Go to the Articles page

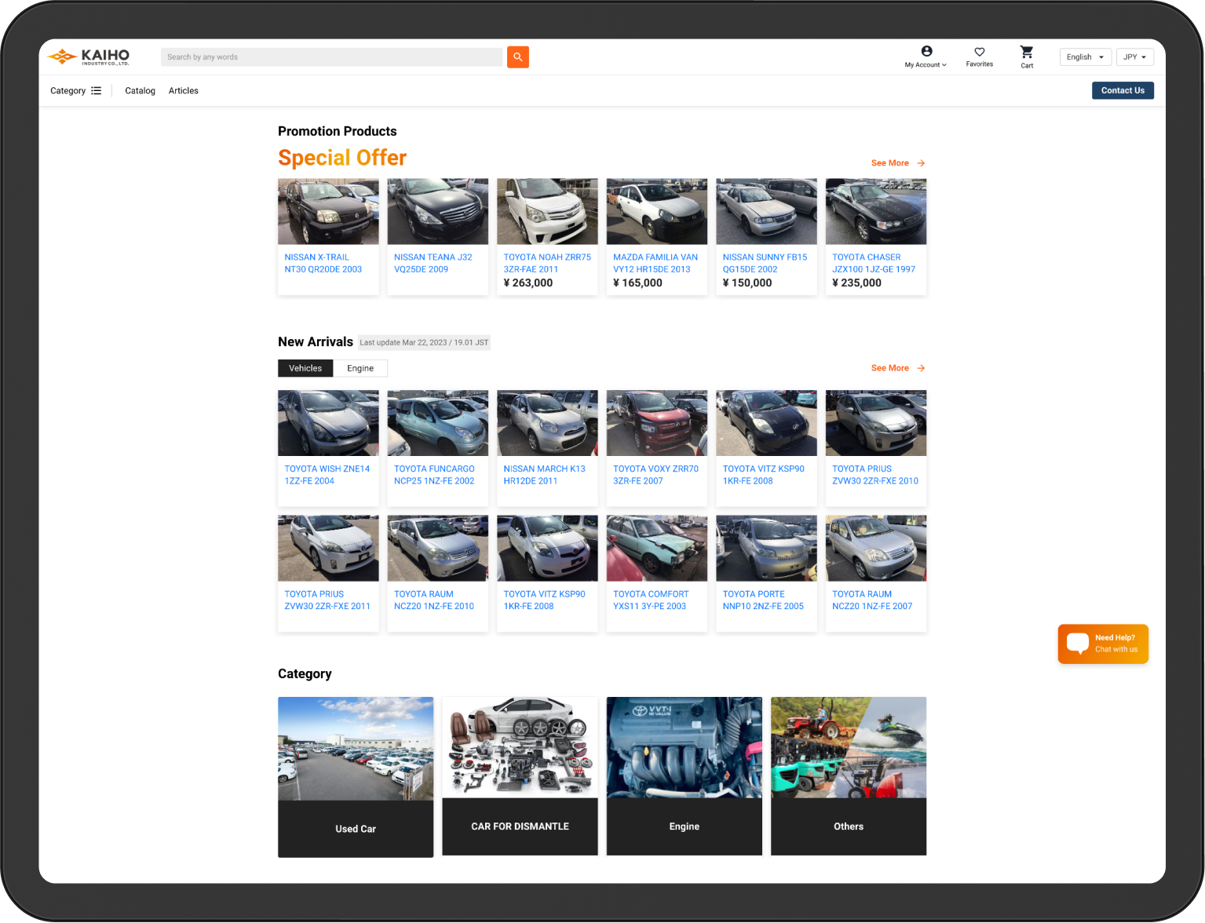[x=184, y=91]
